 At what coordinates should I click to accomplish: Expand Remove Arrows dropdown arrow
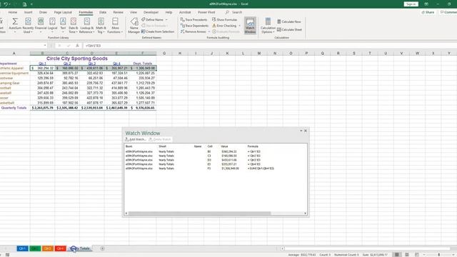[209, 31]
